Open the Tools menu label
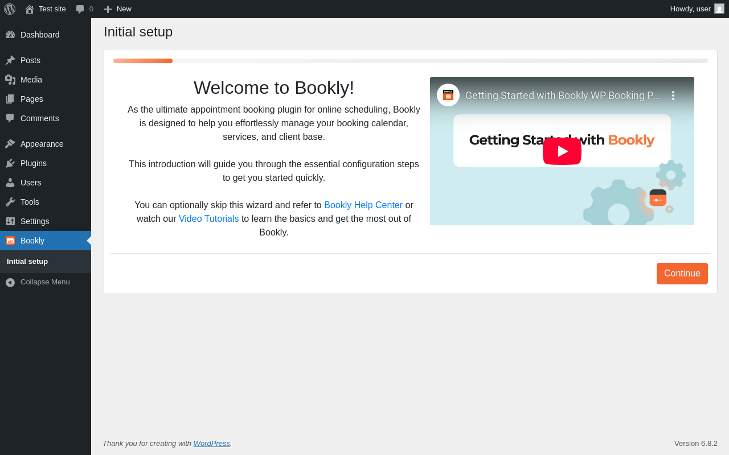This screenshot has height=455, width=729. pos(30,202)
